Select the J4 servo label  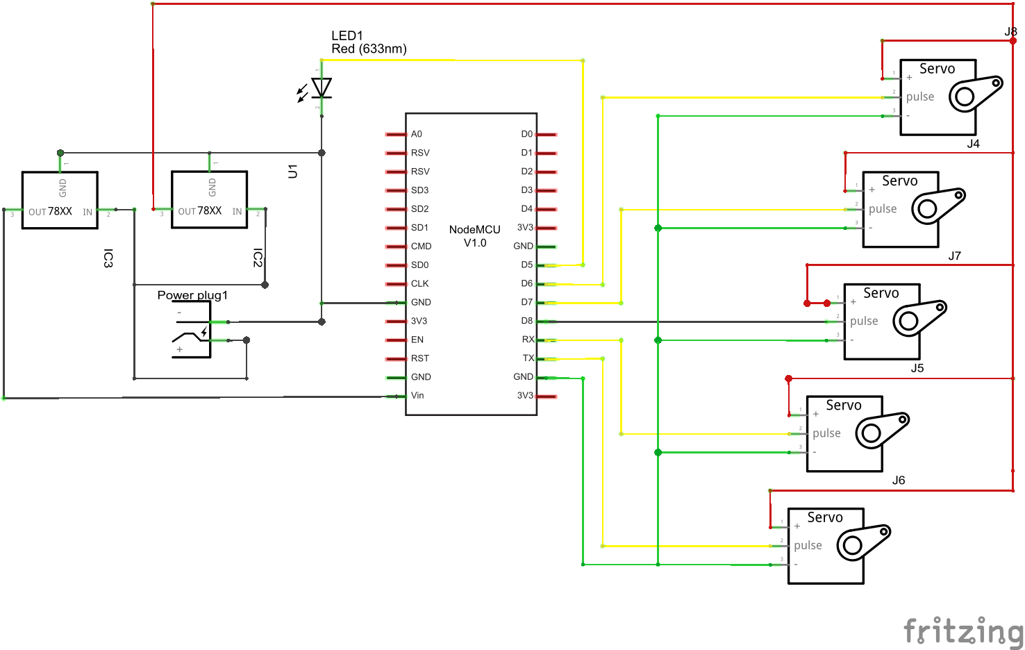[x=973, y=144]
